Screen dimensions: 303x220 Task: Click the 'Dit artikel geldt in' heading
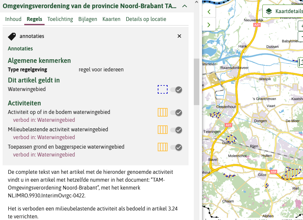click(x=34, y=80)
